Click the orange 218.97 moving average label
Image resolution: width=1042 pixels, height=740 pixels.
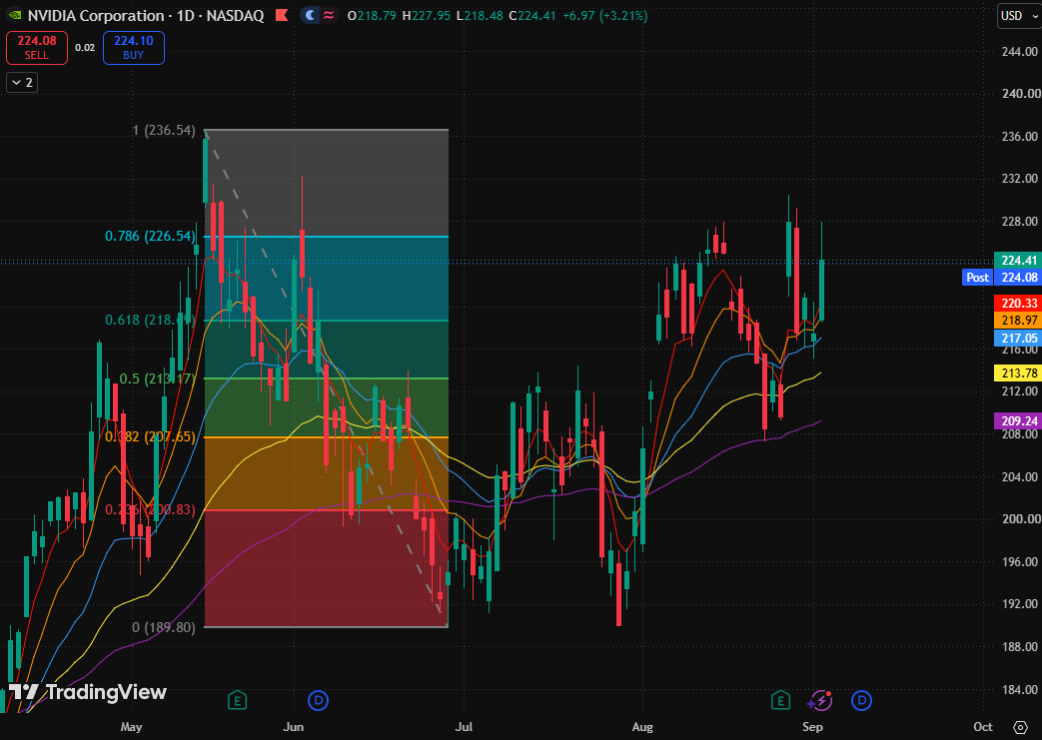point(1019,321)
